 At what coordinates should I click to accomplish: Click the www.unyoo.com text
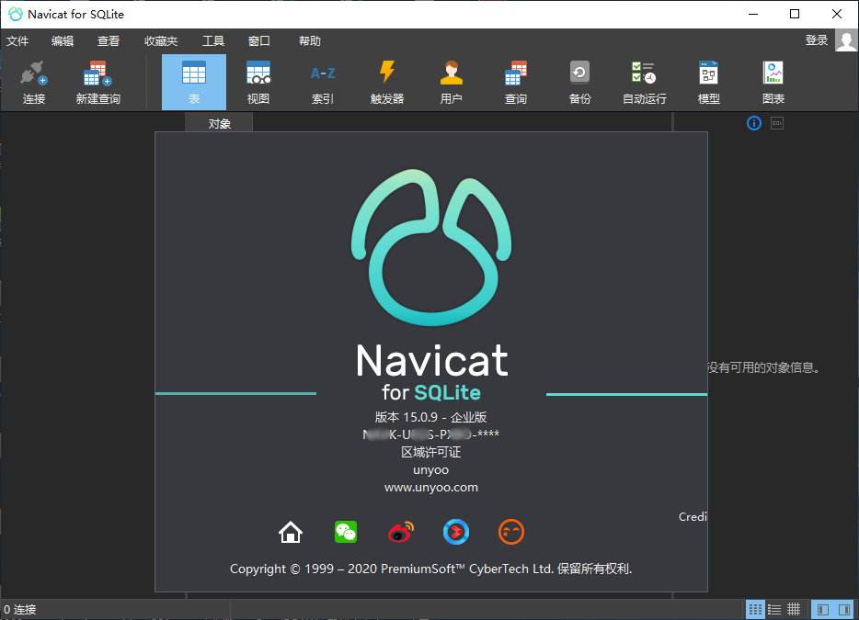[x=431, y=487]
